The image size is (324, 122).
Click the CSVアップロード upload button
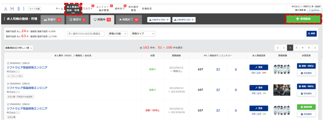(159, 20)
